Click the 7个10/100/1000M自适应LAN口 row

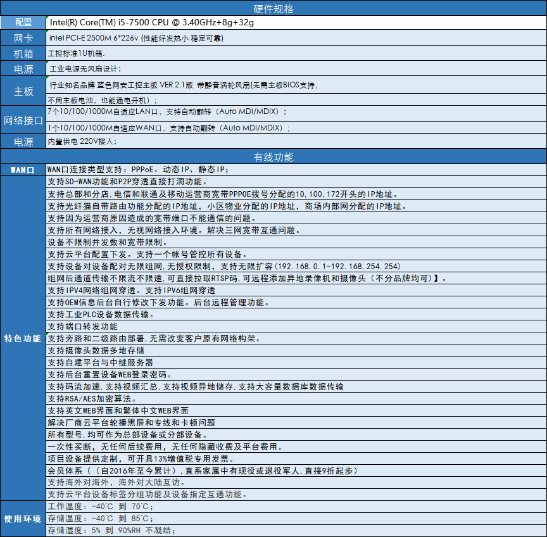[296, 113]
